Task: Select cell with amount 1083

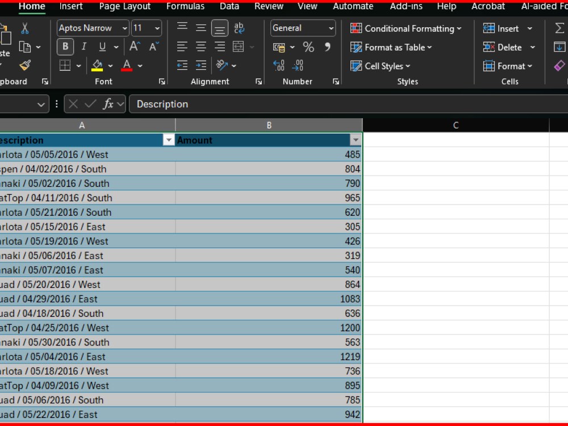Action: pos(269,299)
